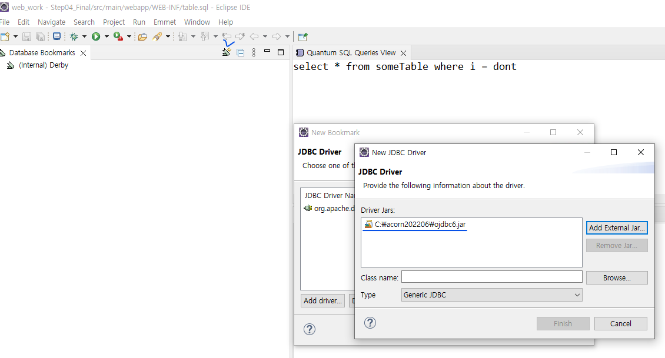Expand the Run dropdown arrow
Viewport: 665px width, 358px height.
(x=107, y=37)
